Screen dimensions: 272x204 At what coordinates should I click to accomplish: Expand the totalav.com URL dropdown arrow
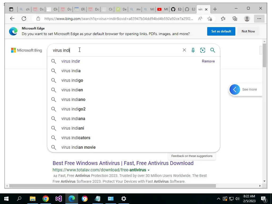(148, 170)
